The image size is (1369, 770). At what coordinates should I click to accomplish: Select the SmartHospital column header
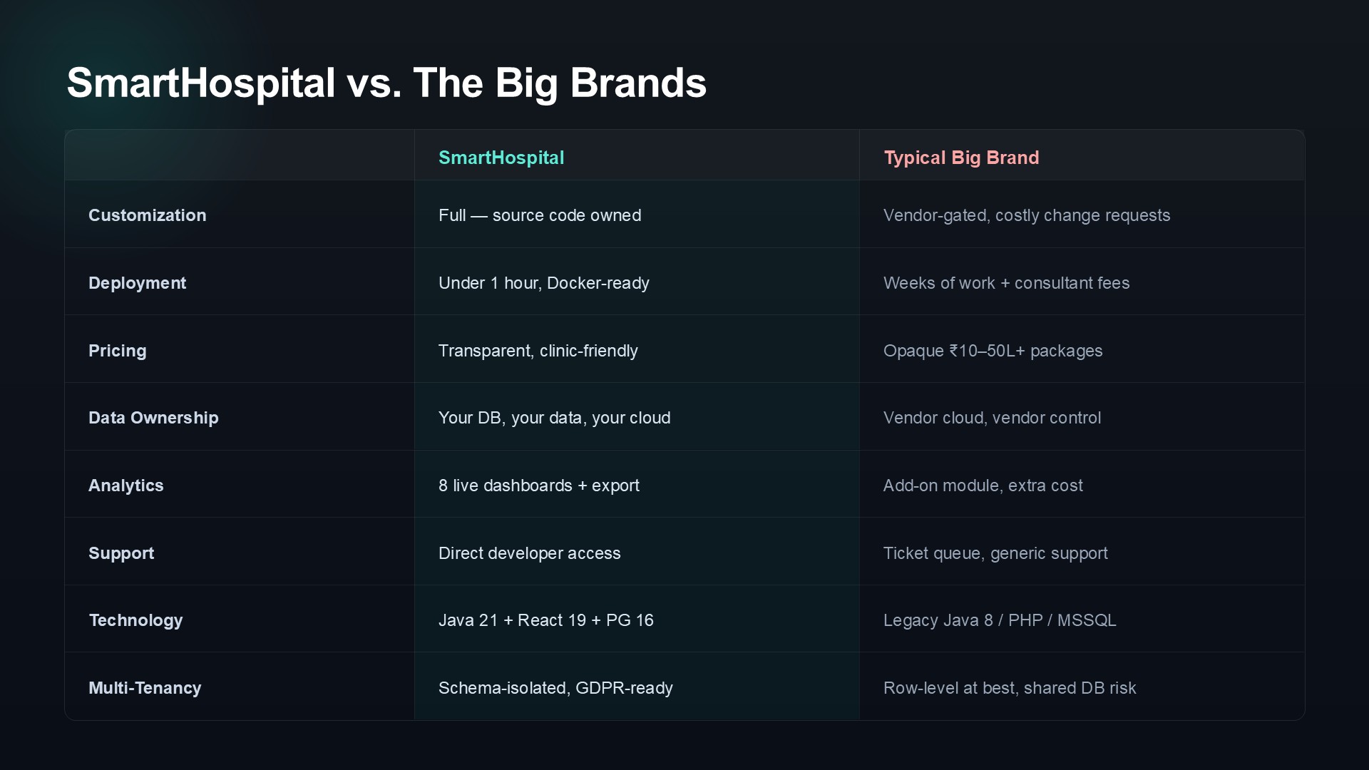pos(501,158)
